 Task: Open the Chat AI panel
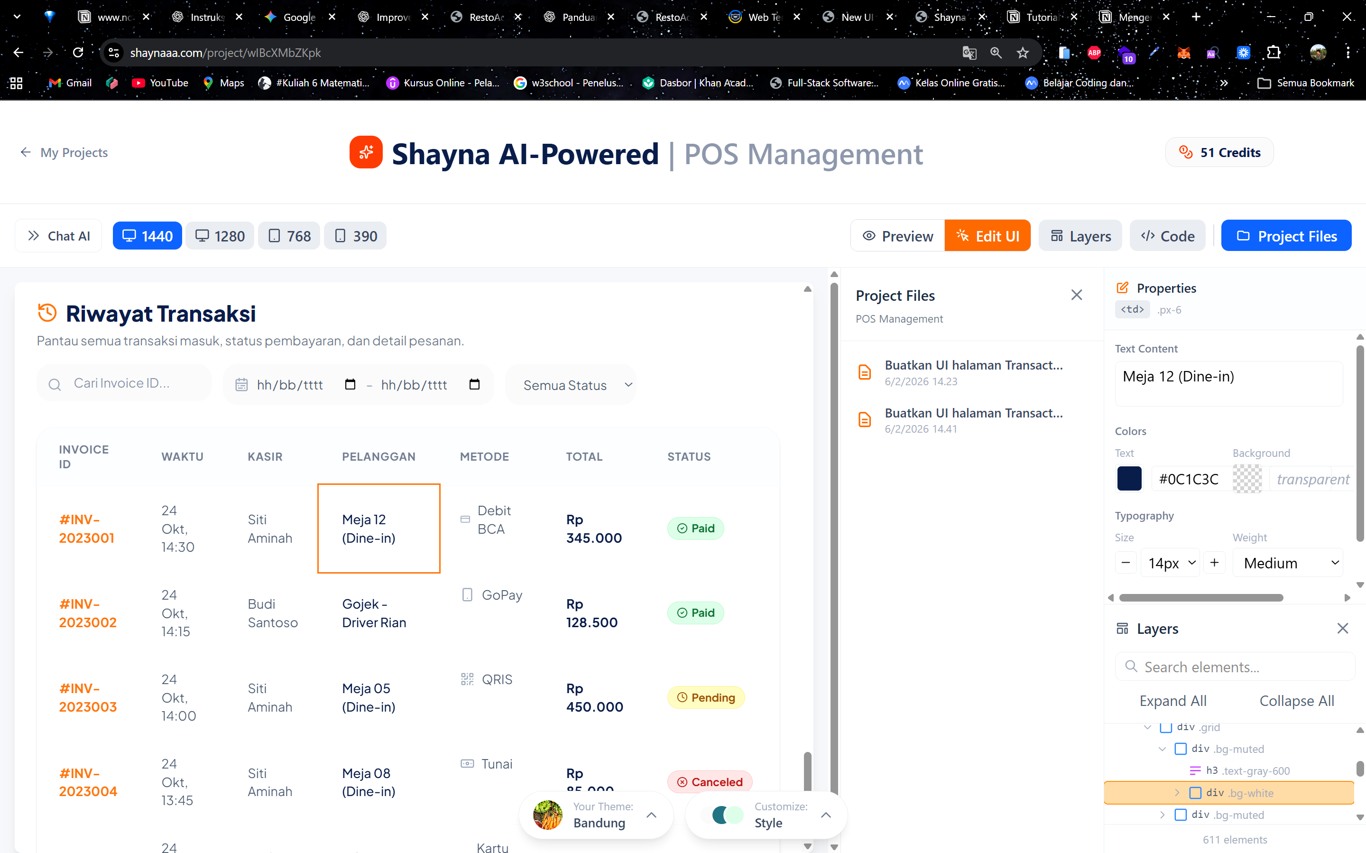(x=58, y=235)
